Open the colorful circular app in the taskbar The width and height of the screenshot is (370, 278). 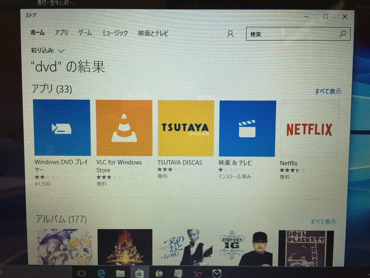coord(159,274)
